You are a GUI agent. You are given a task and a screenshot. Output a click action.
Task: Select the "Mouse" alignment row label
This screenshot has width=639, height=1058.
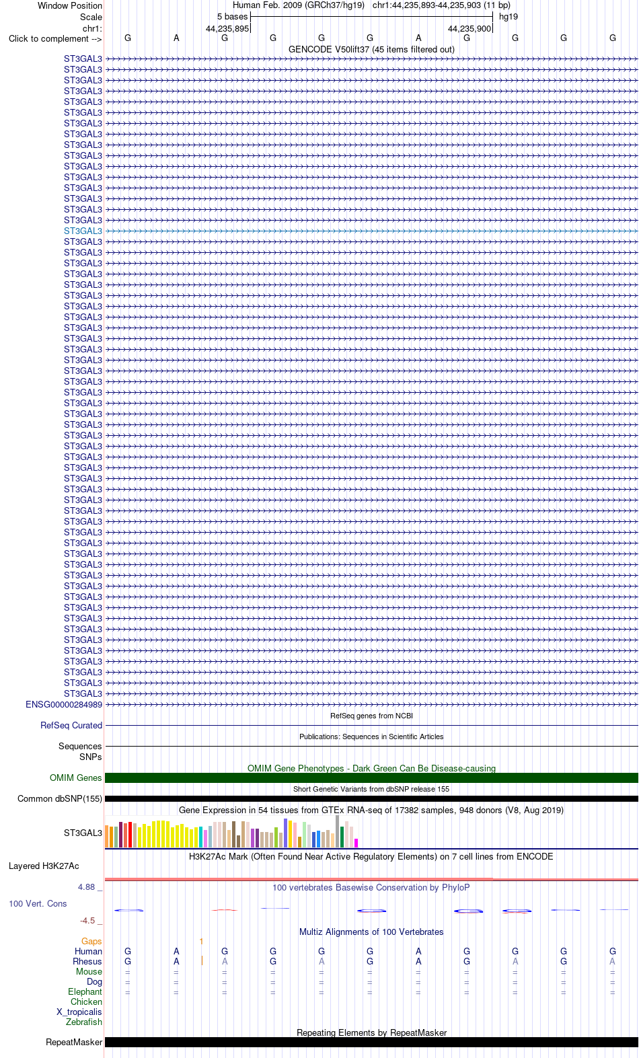pos(89,971)
